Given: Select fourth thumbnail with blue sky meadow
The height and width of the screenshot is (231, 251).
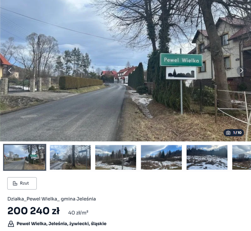Looking at the screenshot, I should coord(161,157).
